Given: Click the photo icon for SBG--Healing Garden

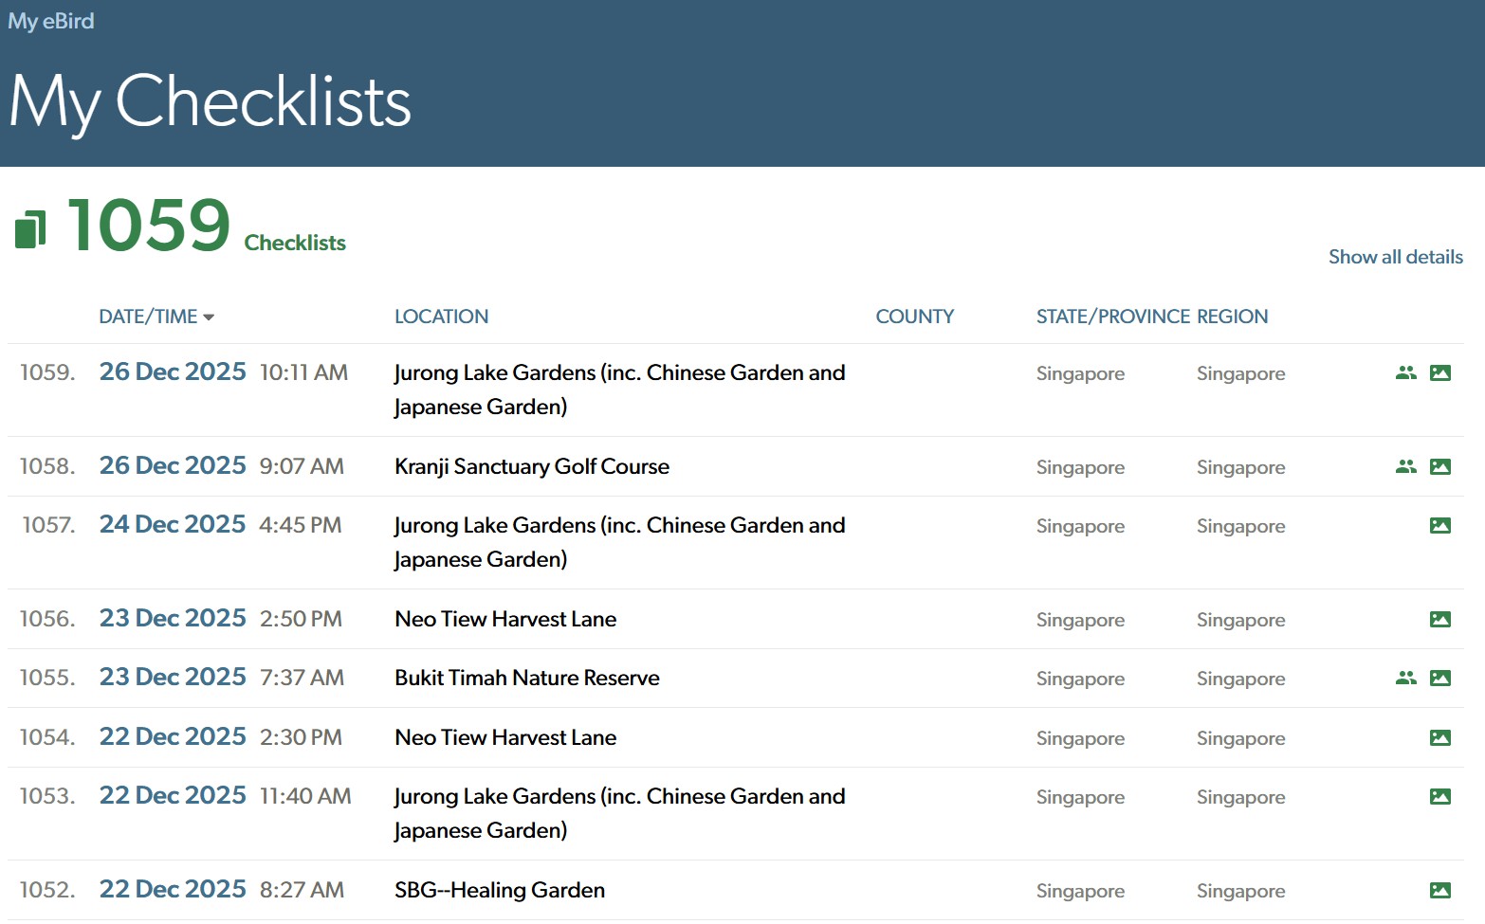Looking at the screenshot, I should click(x=1439, y=890).
